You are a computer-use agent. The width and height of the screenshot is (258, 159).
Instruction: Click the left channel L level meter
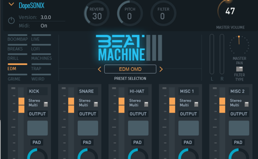click(212, 54)
